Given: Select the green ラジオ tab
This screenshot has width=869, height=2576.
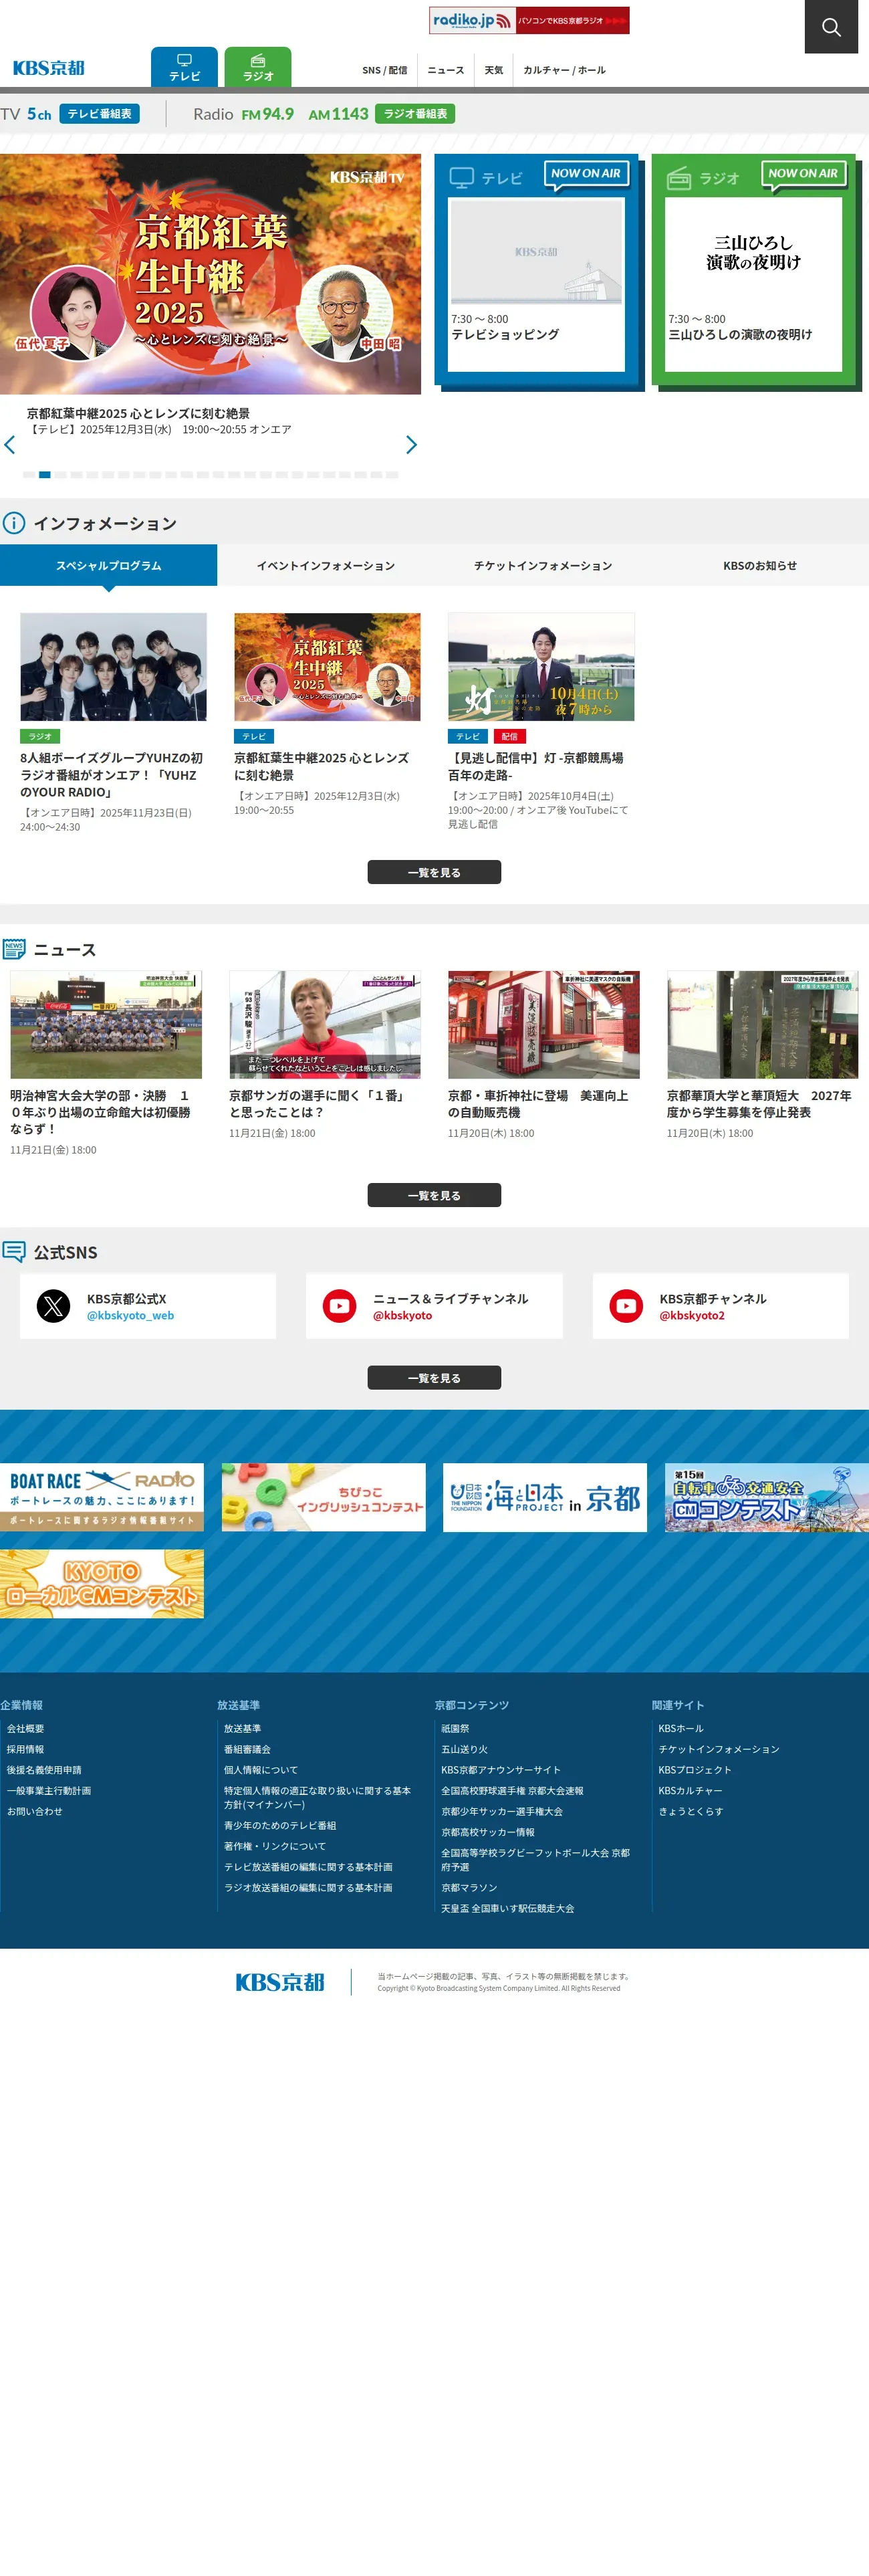Looking at the screenshot, I should pyautogui.click(x=258, y=67).
